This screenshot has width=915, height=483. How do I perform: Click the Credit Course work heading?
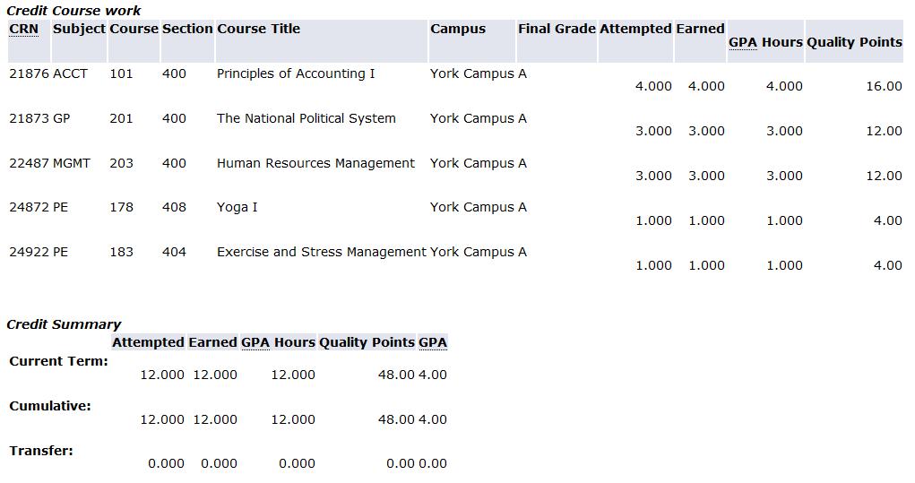tap(73, 11)
